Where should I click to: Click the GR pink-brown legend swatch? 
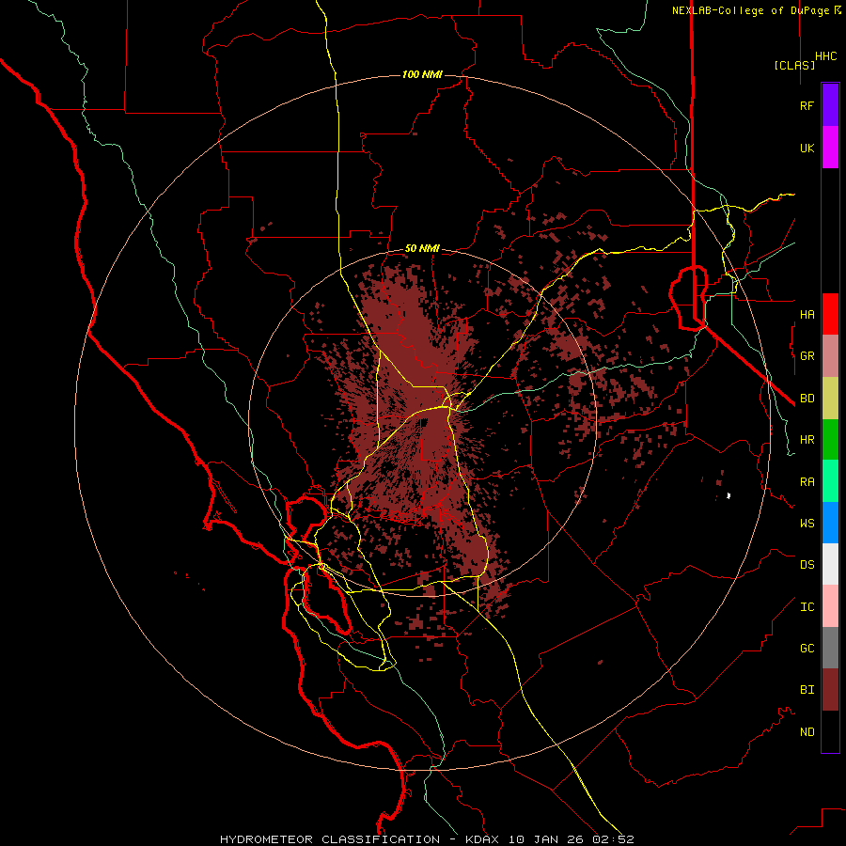pos(830,356)
